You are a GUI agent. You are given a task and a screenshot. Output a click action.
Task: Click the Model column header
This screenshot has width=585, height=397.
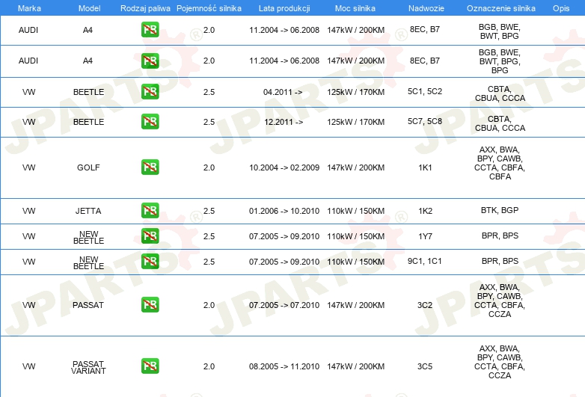tap(89, 8)
